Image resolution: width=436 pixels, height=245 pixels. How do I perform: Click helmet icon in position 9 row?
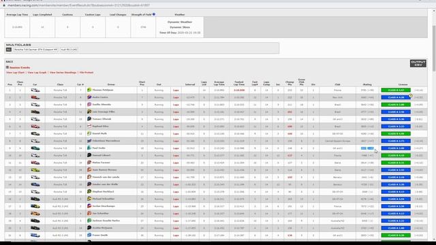89,148
